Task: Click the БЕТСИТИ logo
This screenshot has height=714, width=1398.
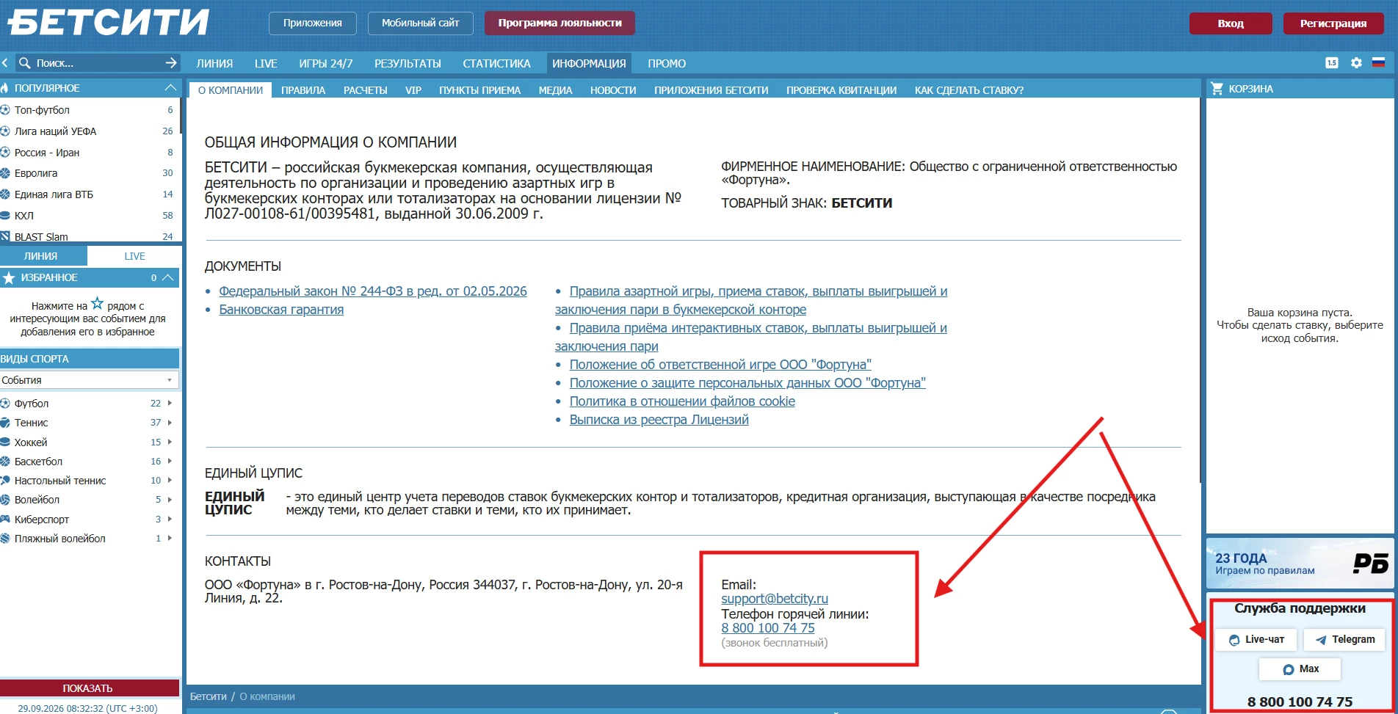Action: 109,22
